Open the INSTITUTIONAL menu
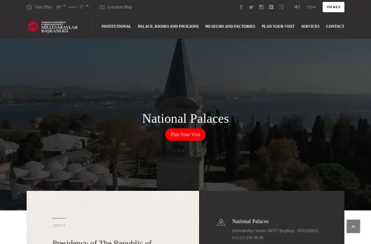The image size is (371, 244). (x=116, y=26)
